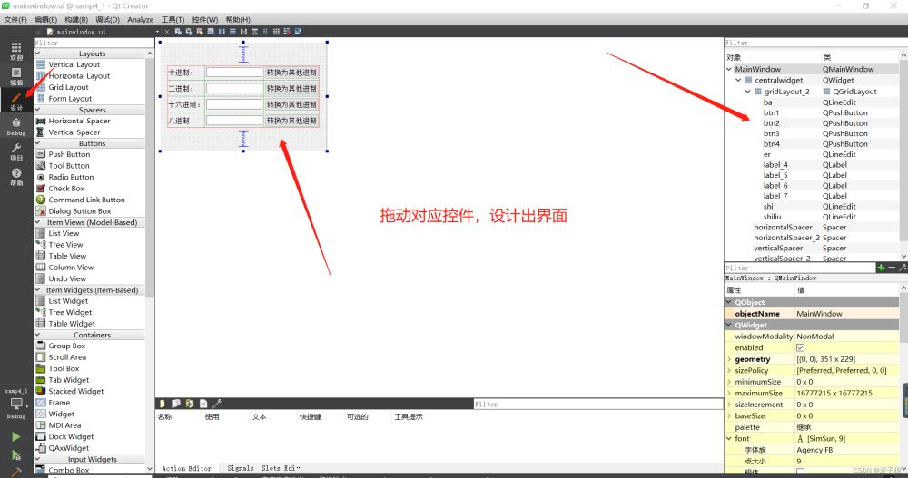Collapse the font property group
Image resolution: width=908 pixels, height=478 pixels.
(x=729, y=439)
